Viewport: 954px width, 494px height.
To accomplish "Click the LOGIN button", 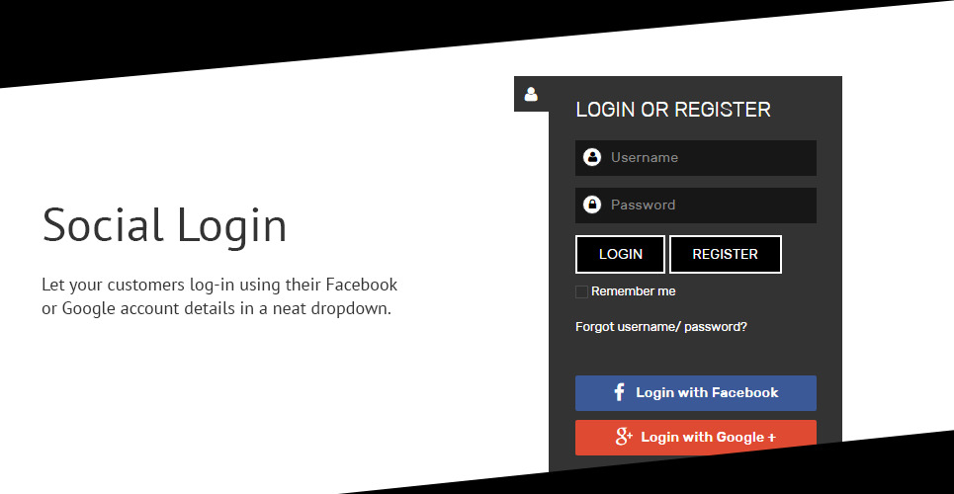I will click(620, 254).
